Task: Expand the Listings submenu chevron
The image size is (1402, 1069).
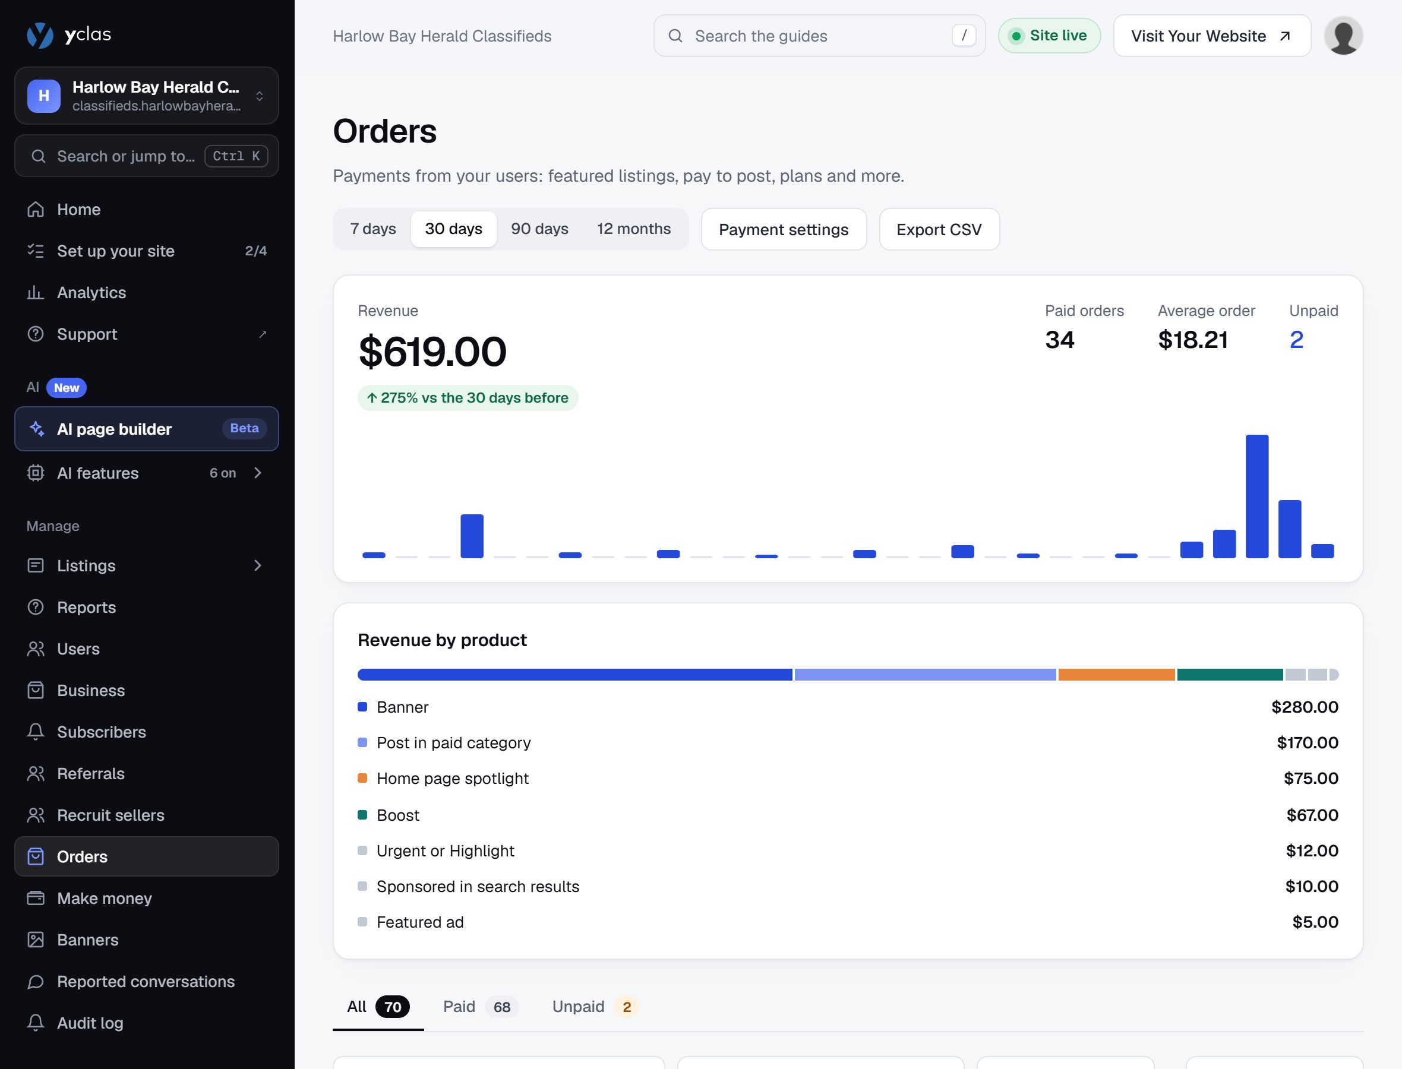Action: (258, 565)
